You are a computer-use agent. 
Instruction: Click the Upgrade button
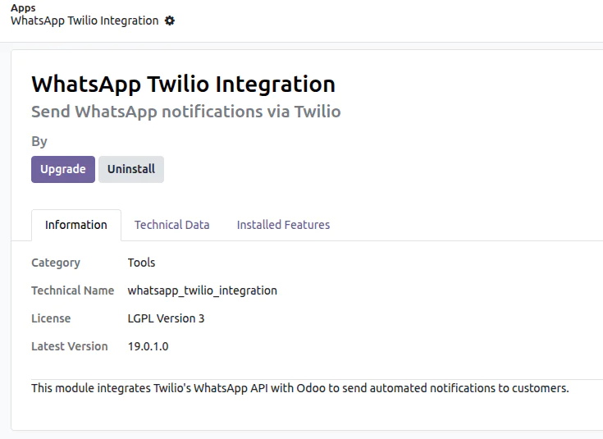(63, 169)
